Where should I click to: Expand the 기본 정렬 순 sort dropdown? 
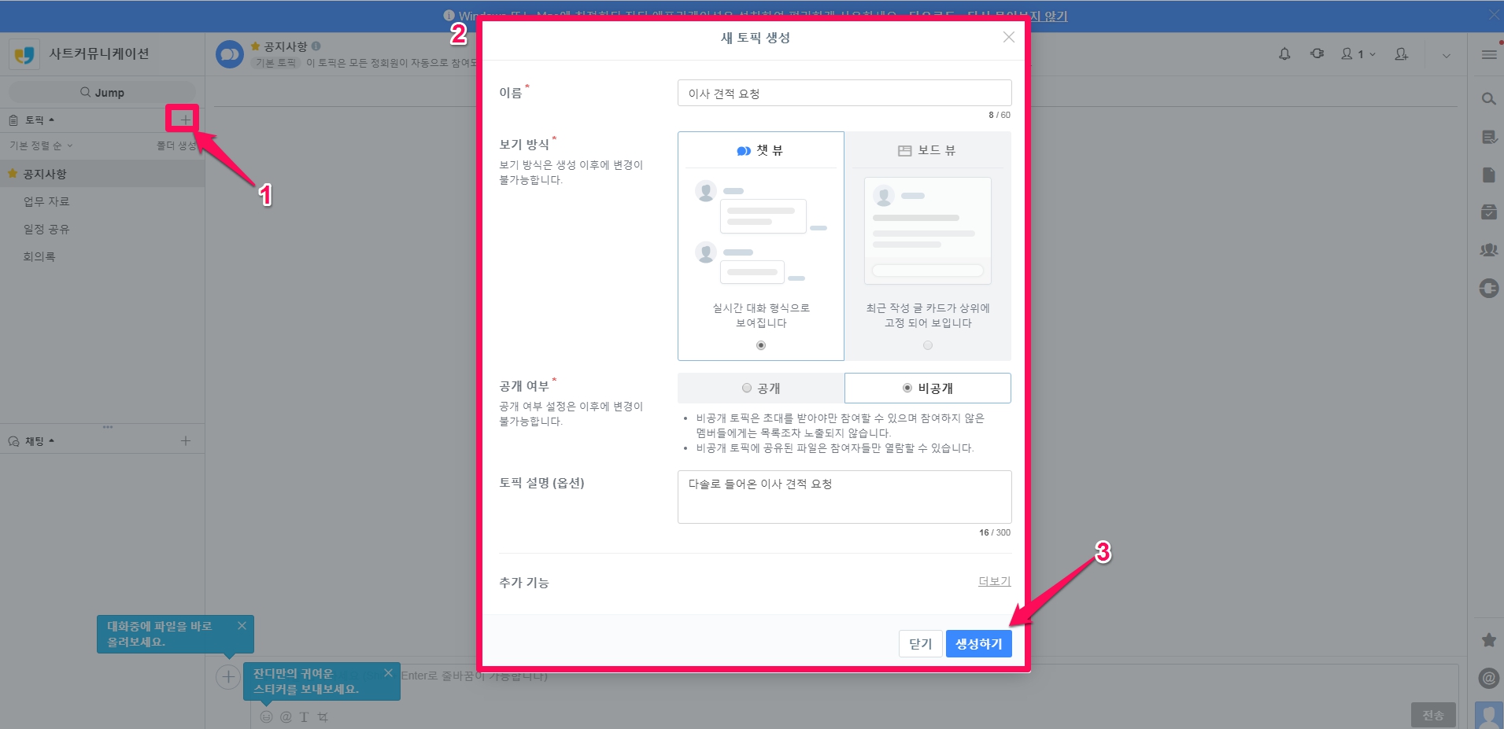41,145
